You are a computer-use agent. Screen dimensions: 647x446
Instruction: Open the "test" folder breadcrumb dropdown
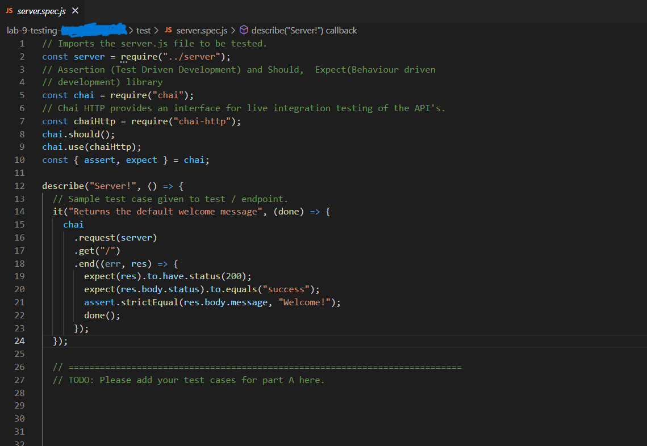(x=143, y=31)
